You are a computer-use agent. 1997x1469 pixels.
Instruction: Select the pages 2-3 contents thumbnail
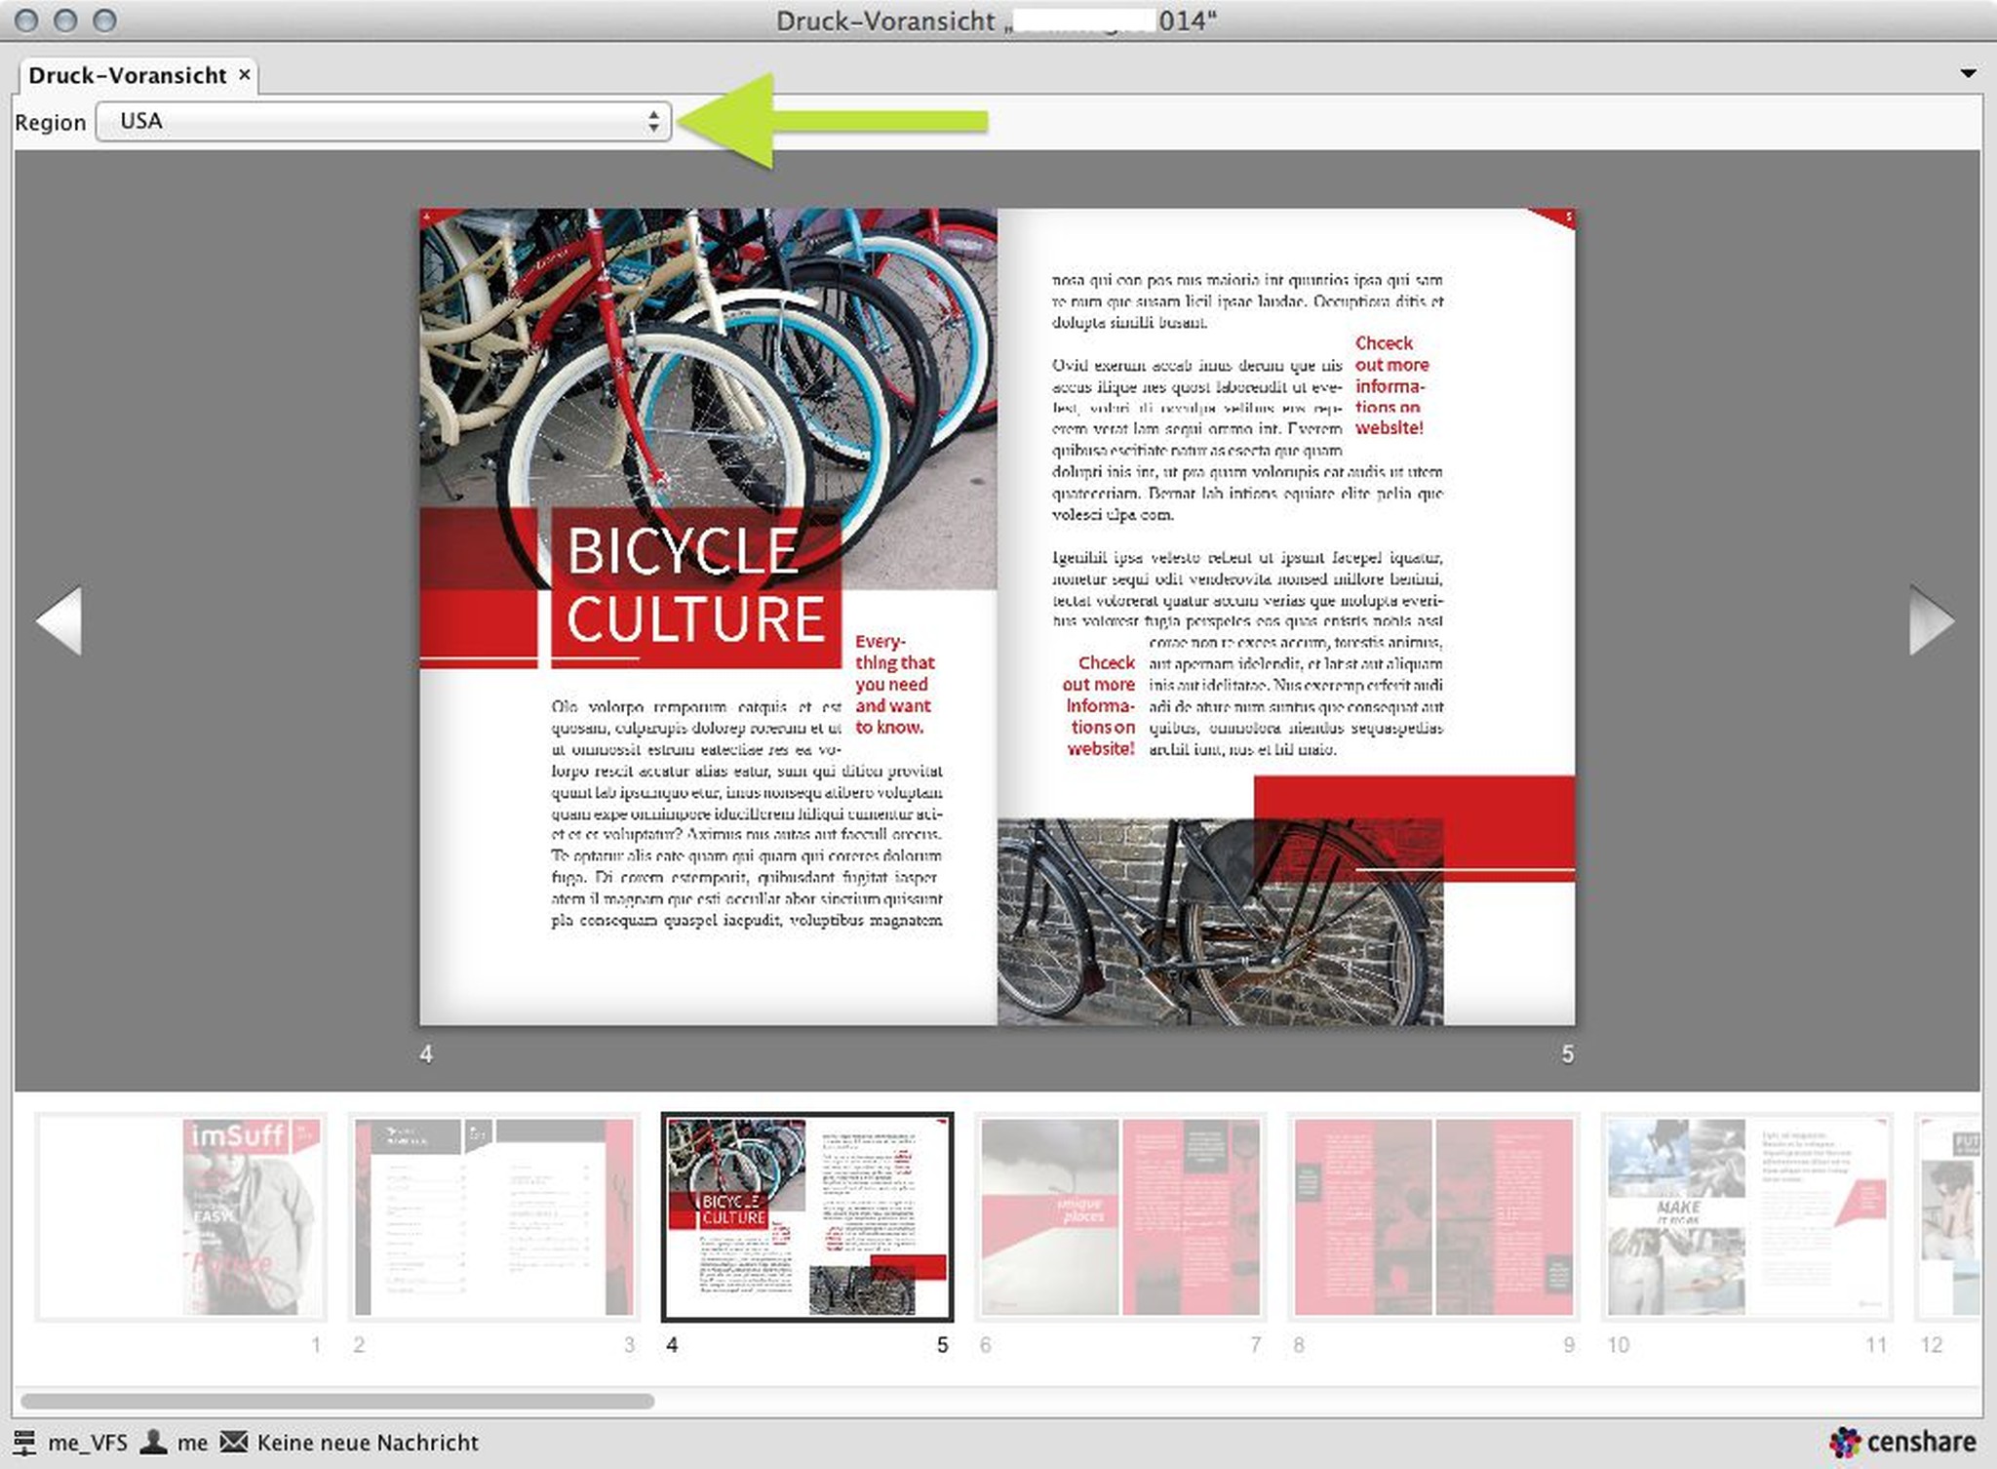493,1216
